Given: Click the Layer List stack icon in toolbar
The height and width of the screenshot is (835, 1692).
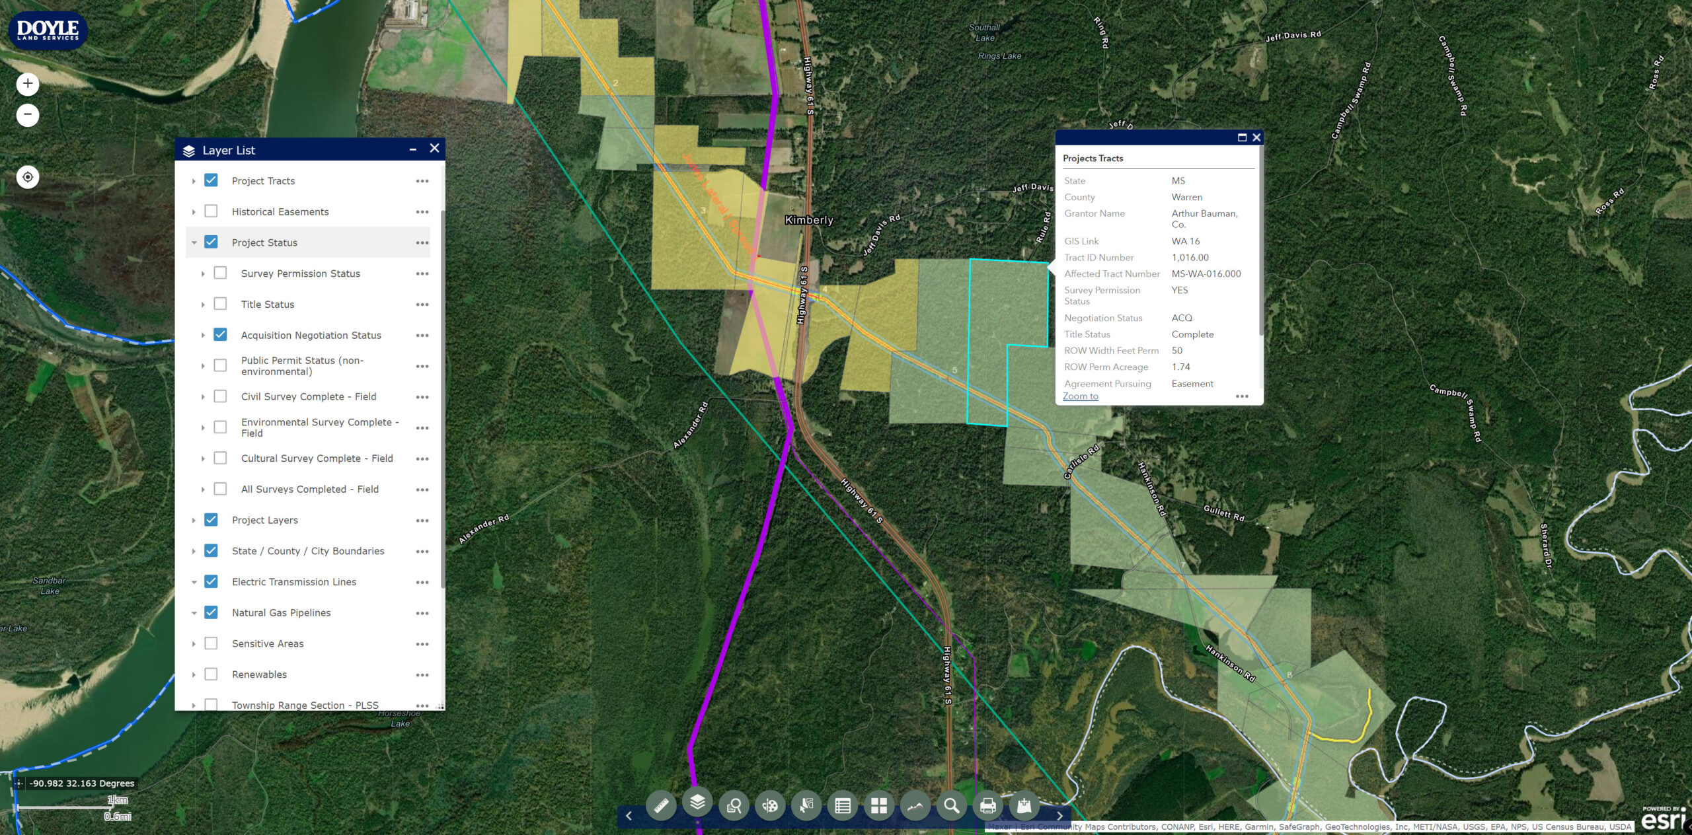Looking at the screenshot, I should [x=697, y=803].
